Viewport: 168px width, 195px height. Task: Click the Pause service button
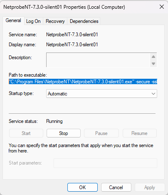coord(101,133)
